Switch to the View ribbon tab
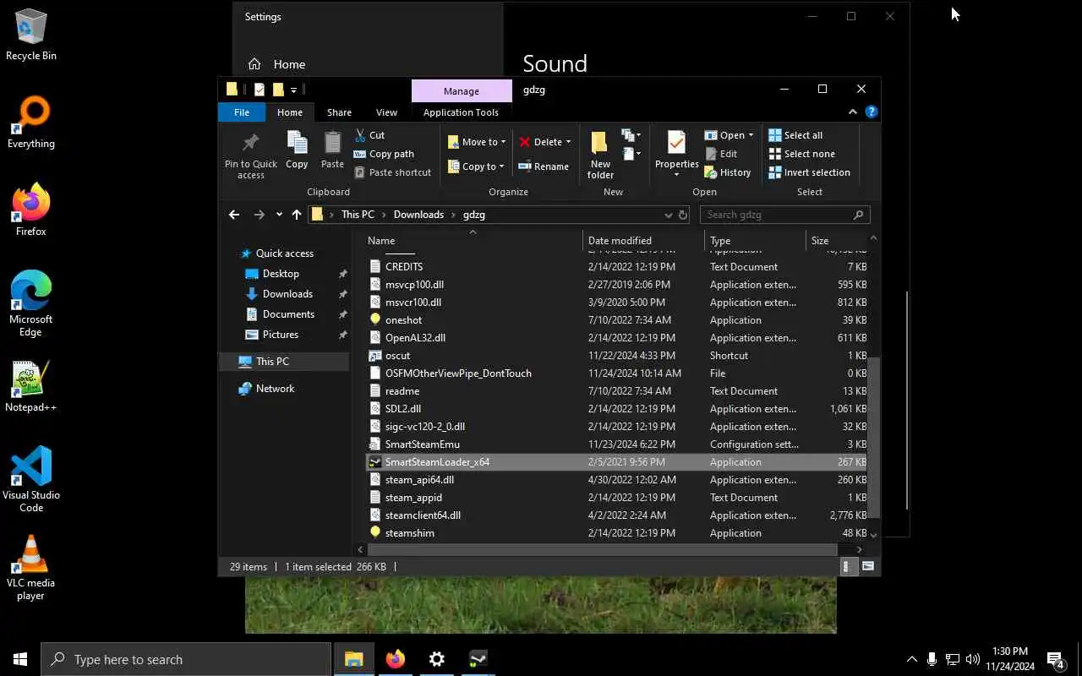Screen dimensions: 1082x676 386,112
